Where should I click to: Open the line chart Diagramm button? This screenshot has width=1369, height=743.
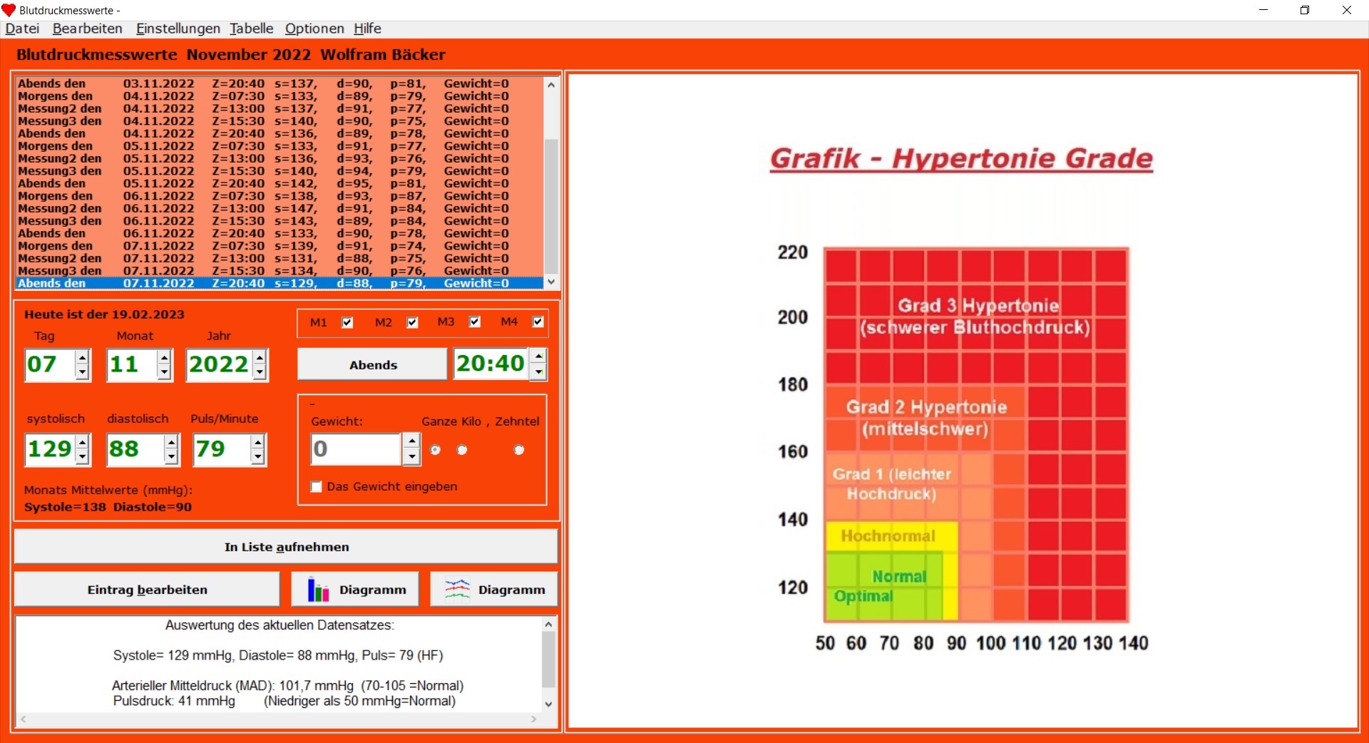[493, 590]
